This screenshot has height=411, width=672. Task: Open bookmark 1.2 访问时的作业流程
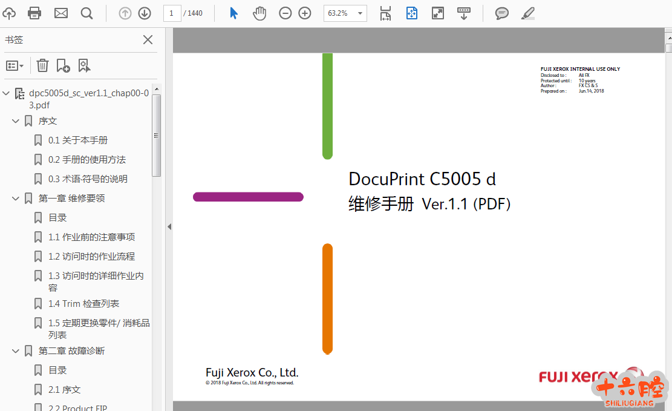pyautogui.click(x=92, y=256)
